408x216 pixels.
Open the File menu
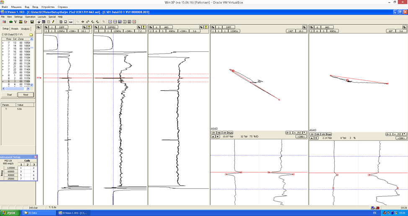tap(3, 17)
